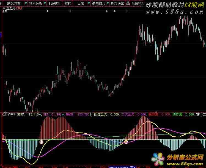
Task: Click the 图形叠加 overlay button
Action: pos(118,4)
